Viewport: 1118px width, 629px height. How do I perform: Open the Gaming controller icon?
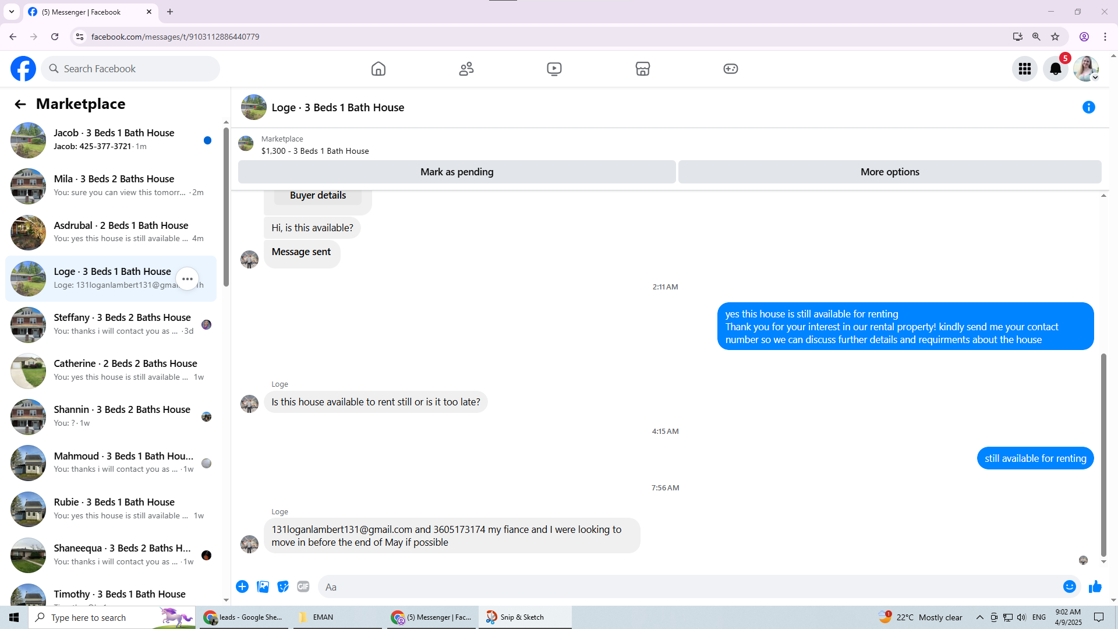coord(731,69)
